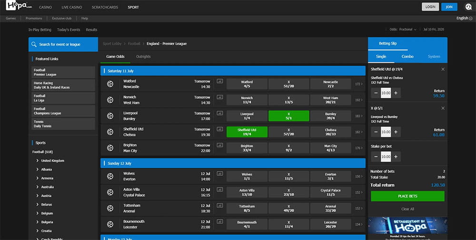Click Clear All in betting slip
The image size is (476, 240).
pos(408,209)
